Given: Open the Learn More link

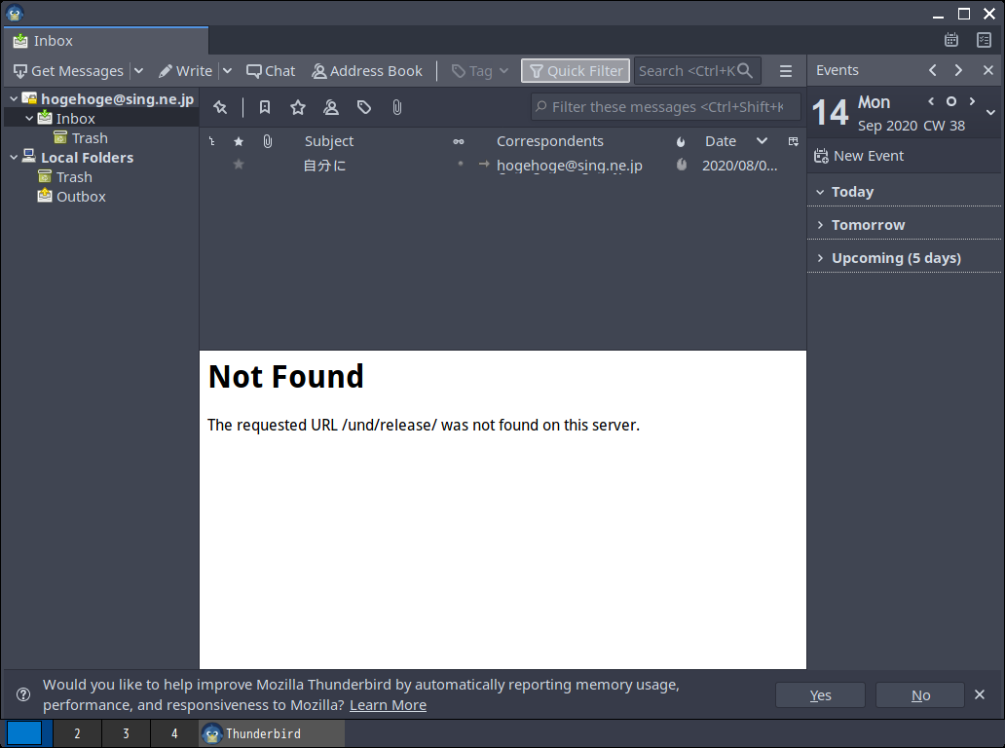Looking at the screenshot, I should 388,705.
